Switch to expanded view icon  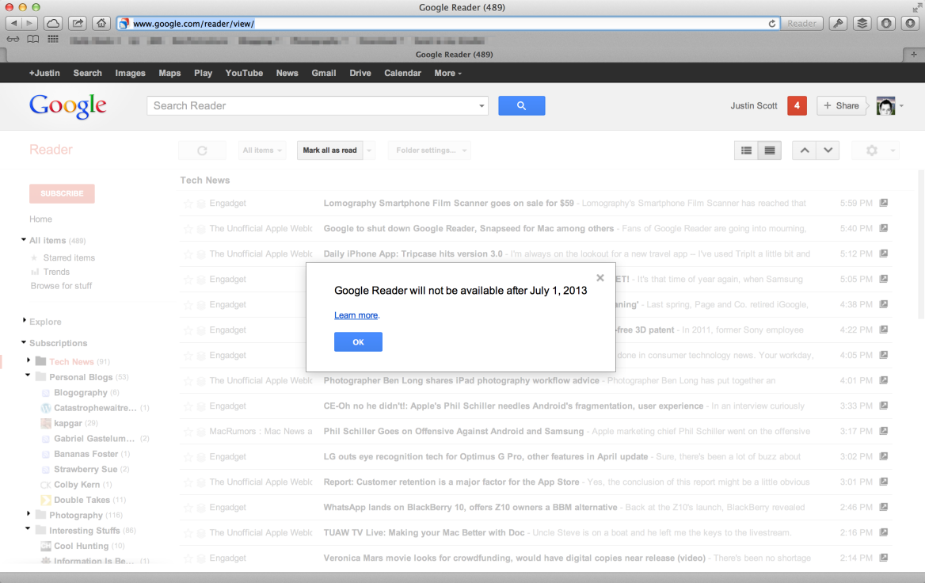pyautogui.click(x=770, y=151)
